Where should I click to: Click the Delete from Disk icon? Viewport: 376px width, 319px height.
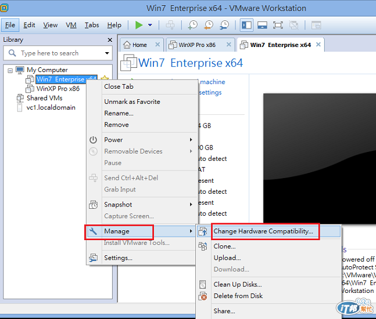click(x=203, y=296)
